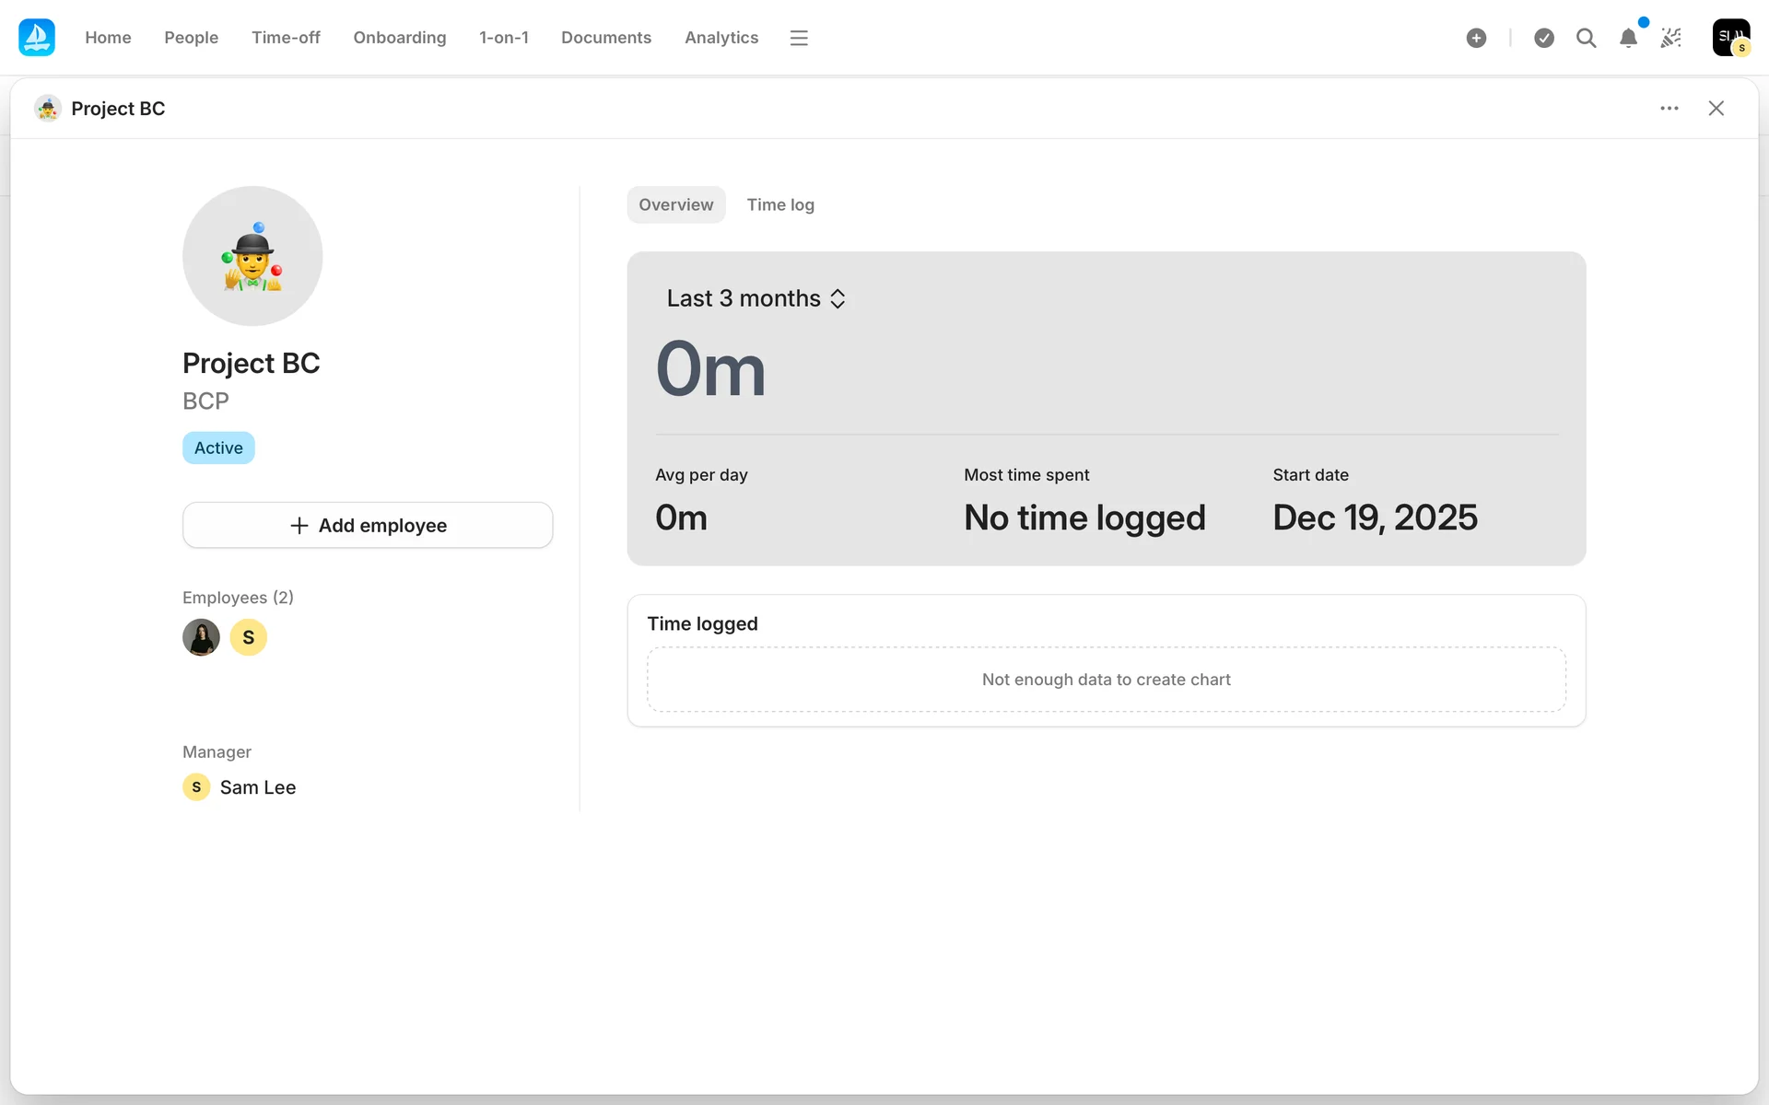Click the employee photo avatar
Viewport: 1769px width, 1105px height.
pyautogui.click(x=201, y=637)
